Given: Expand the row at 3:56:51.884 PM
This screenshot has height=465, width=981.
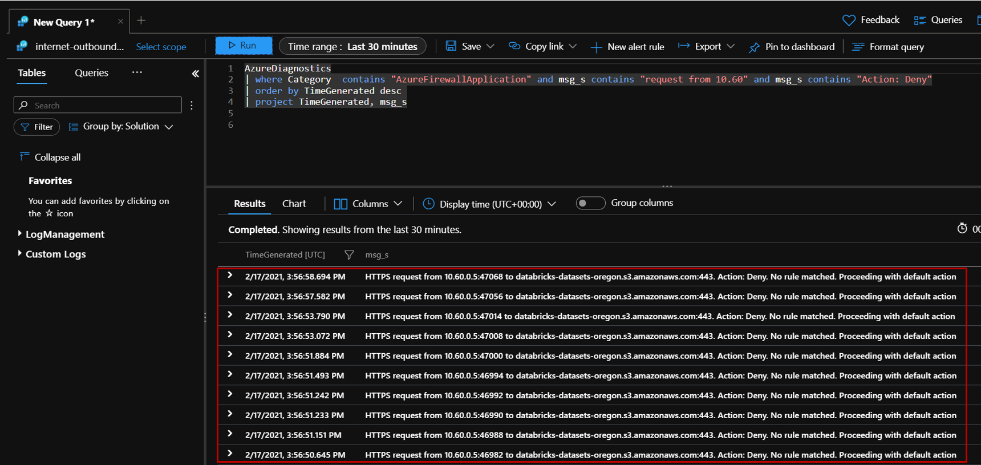Looking at the screenshot, I should coord(230,354).
